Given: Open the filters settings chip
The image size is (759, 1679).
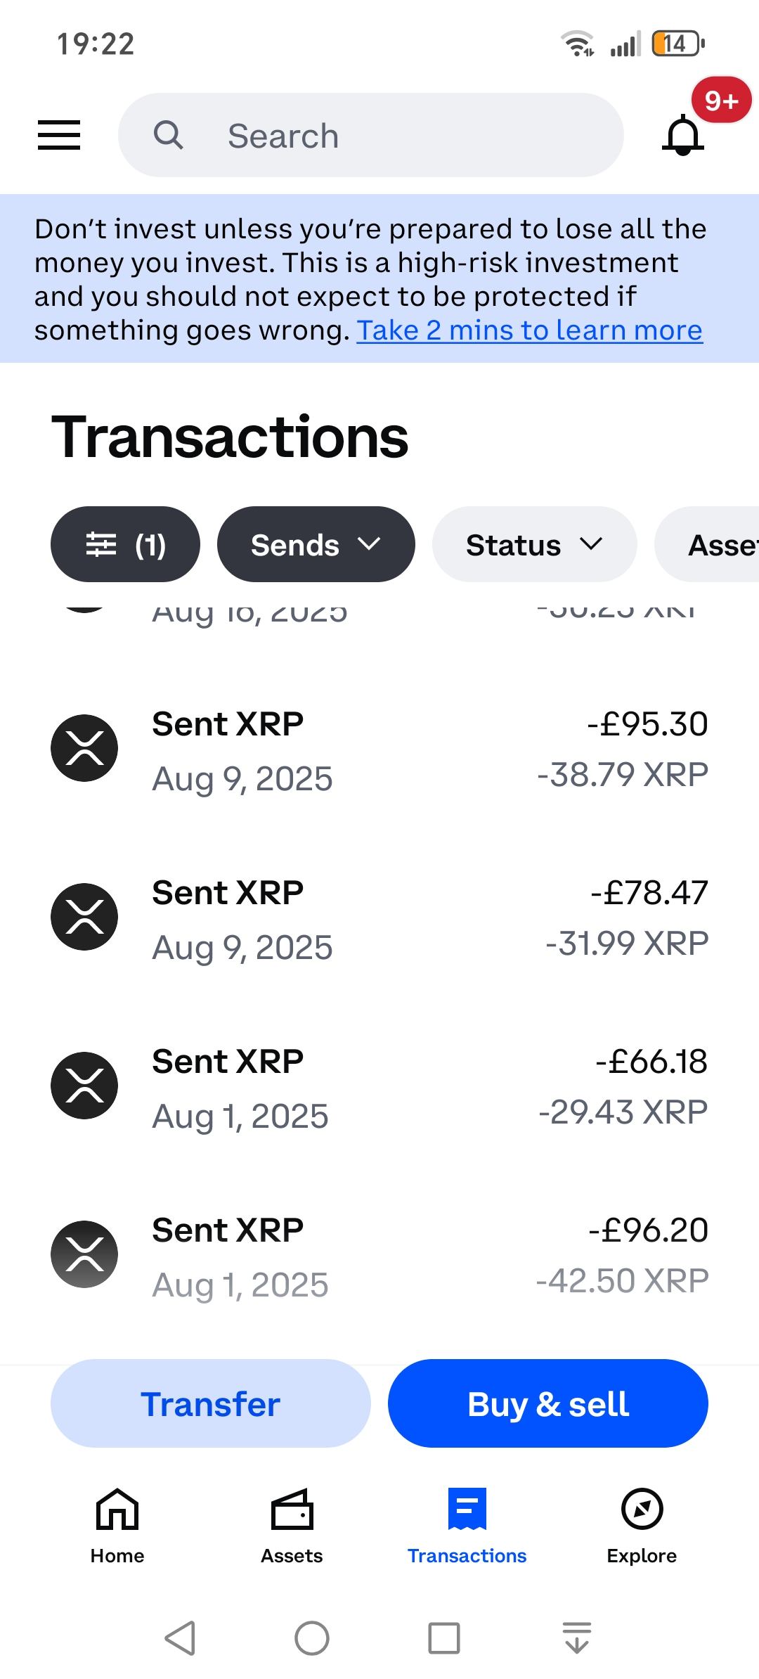Looking at the screenshot, I should [x=125, y=544].
